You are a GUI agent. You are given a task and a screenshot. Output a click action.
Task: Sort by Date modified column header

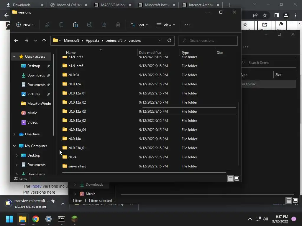(x=150, y=52)
